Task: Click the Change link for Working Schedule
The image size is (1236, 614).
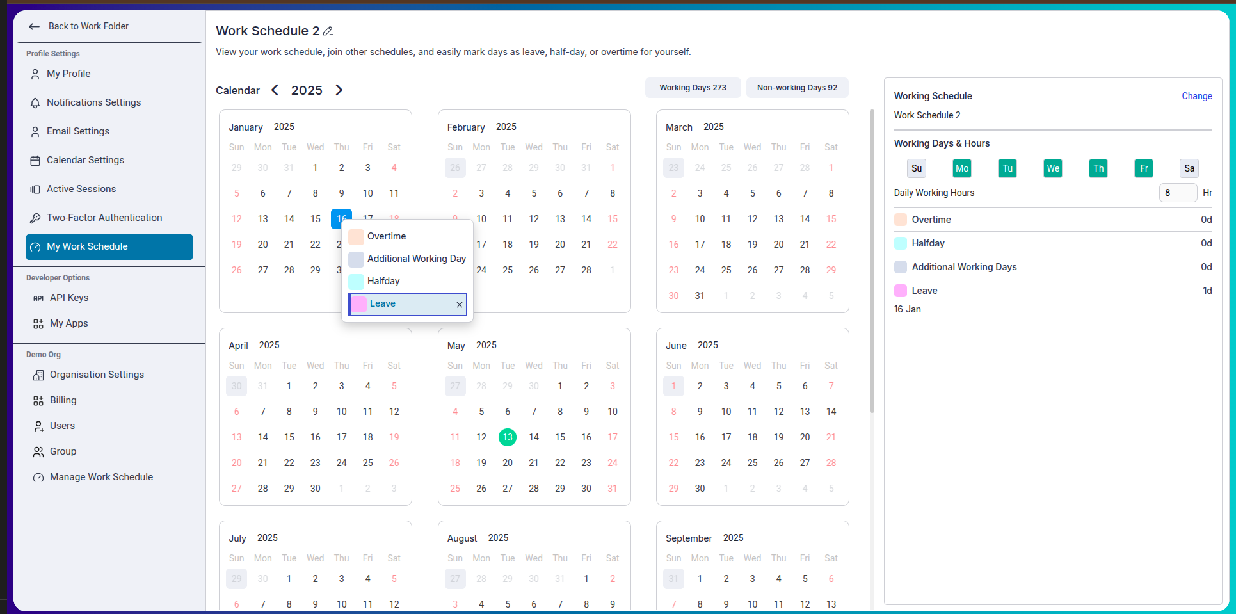Action: click(x=1196, y=96)
